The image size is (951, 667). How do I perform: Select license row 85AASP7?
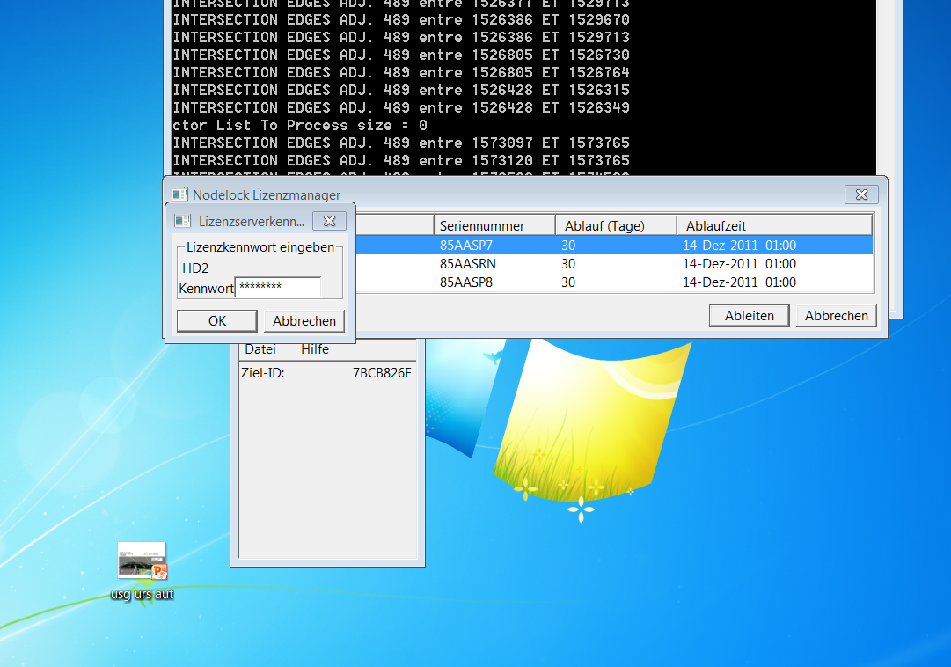(x=614, y=246)
